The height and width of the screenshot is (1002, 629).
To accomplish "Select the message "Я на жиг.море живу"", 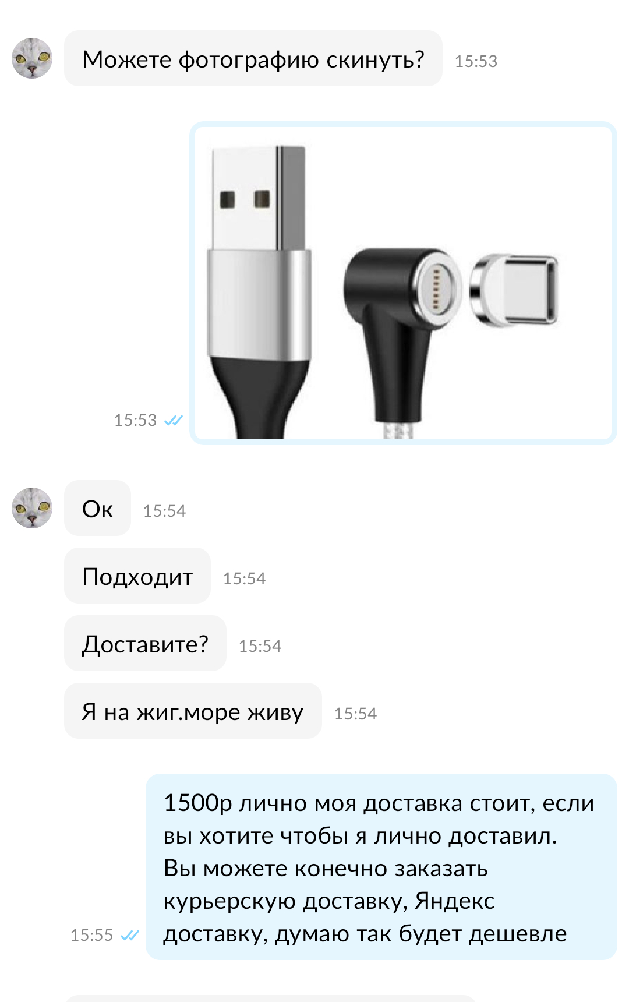I will (193, 711).
